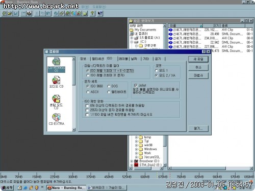255x191 pixels.
Task: Click the yellow Help bulb toolbar icon
Action: coord(92,13)
